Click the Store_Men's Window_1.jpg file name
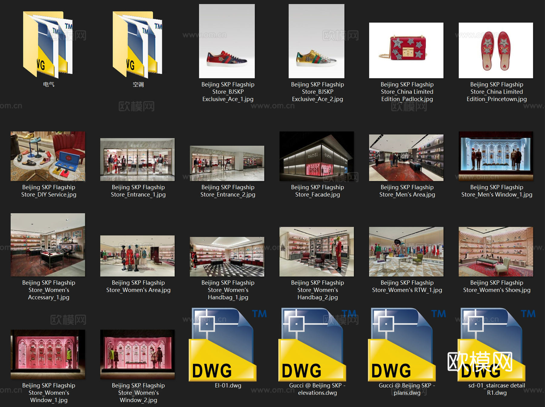The width and height of the screenshot is (545, 407). tap(497, 191)
